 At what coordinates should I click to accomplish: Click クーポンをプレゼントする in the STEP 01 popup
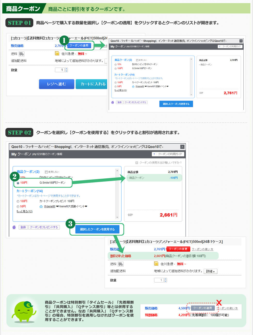coord(135,102)
